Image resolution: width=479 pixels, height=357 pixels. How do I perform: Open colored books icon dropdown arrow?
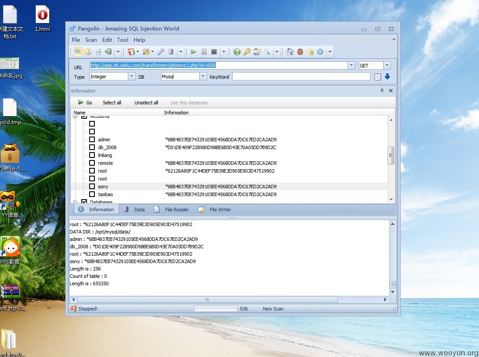tap(137, 52)
